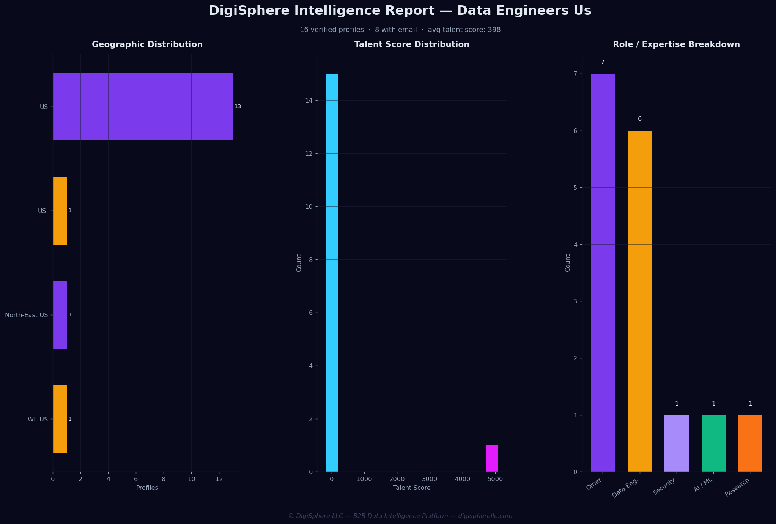The image size is (776, 524).
Task: Click the Role / Expertise Breakdown title
Action: tap(677, 44)
